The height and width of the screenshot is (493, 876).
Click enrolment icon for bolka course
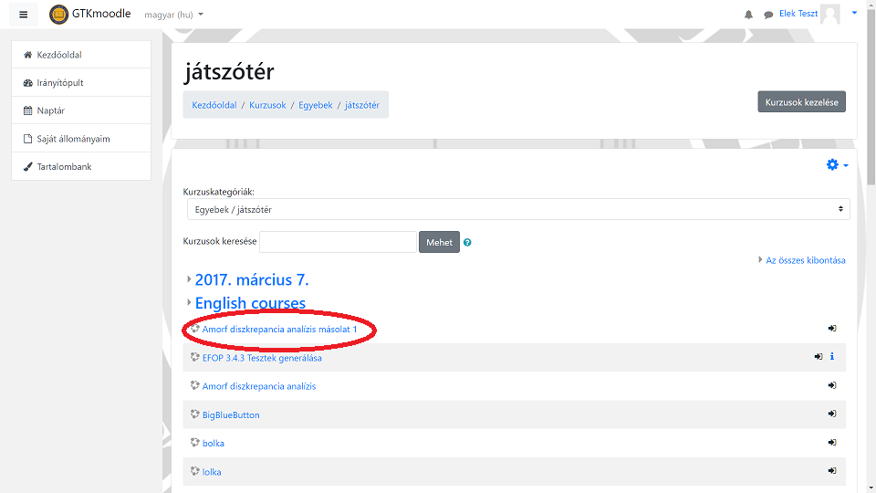click(832, 443)
